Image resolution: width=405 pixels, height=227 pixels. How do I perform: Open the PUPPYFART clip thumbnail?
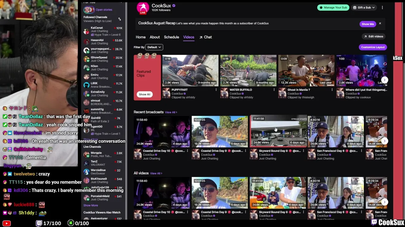tap(190, 71)
